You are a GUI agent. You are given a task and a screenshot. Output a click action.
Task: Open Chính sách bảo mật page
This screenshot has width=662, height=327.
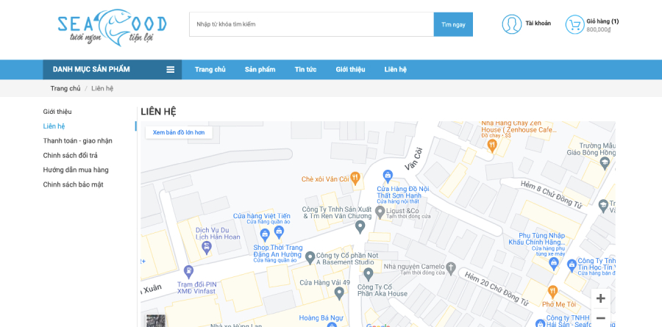click(73, 184)
